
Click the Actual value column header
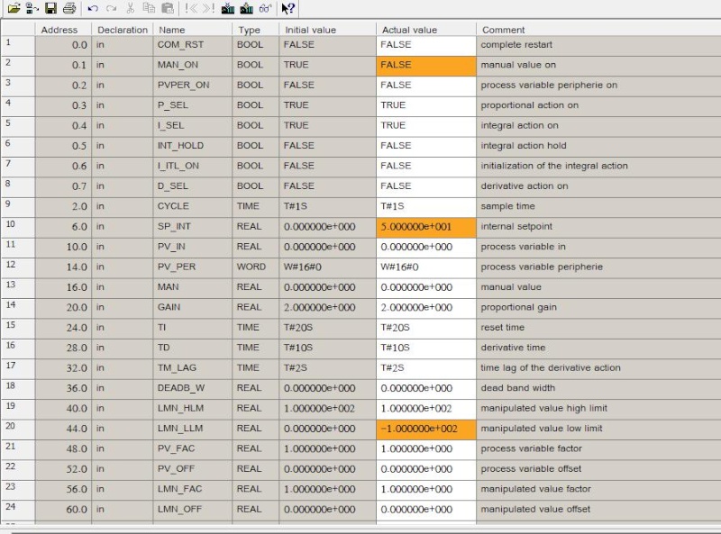(426, 30)
